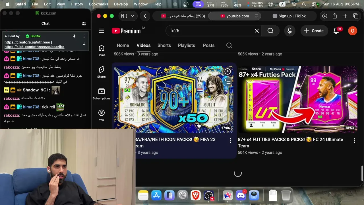Open the File menu
The height and width of the screenshot is (205, 364).
click(35, 4)
